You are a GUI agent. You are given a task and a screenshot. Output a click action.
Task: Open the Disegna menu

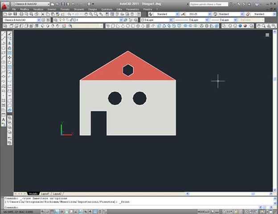pyautogui.click(x=92, y=9)
